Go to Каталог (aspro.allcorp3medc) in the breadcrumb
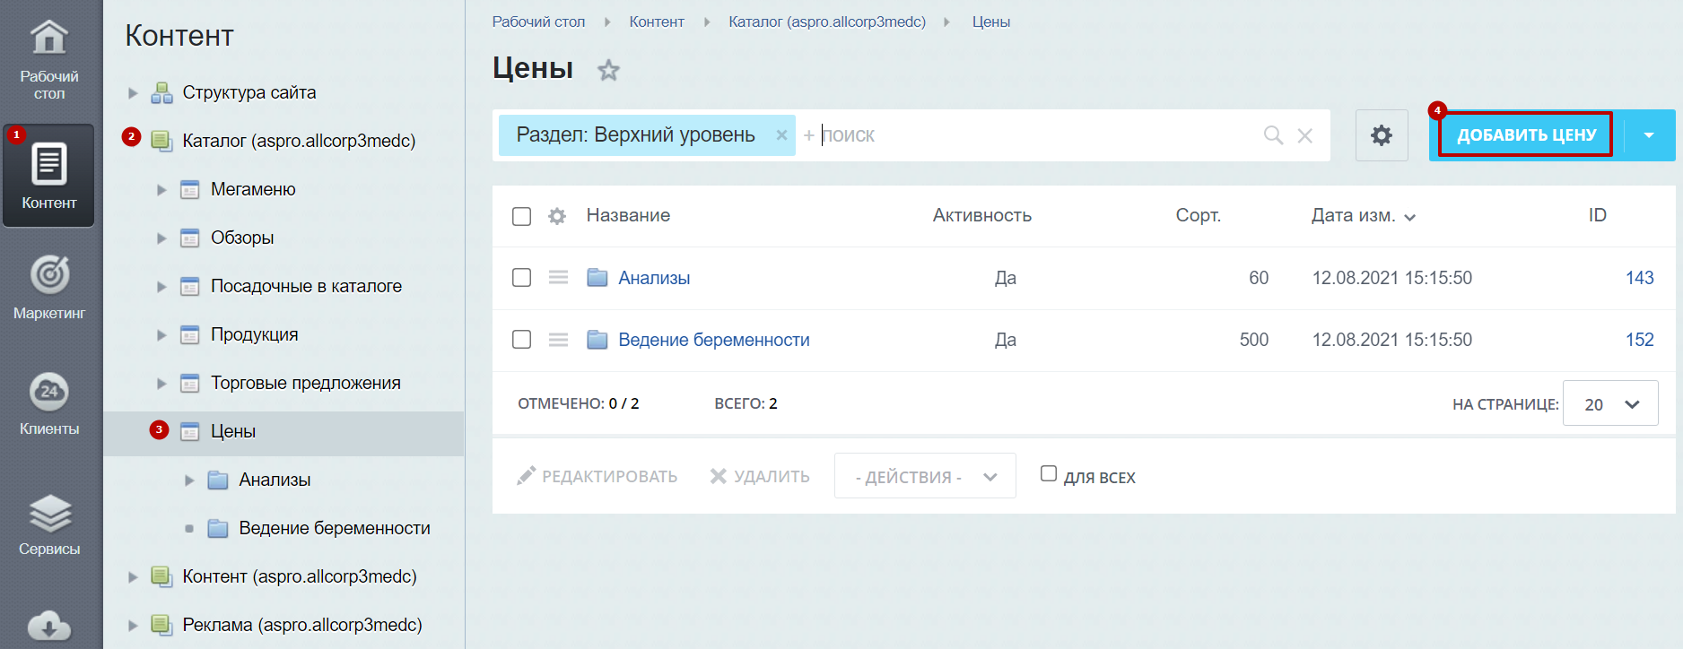 click(827, 22)
